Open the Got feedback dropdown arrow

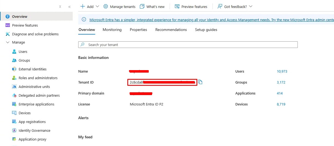click(250, 7)
